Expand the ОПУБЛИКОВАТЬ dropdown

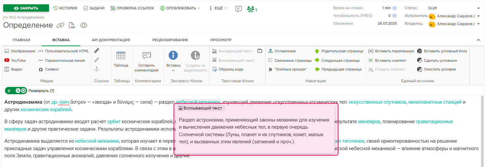[x=180, y=8]
